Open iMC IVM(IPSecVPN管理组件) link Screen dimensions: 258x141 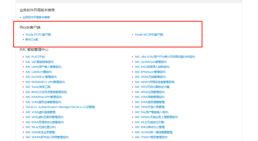[x=44, y=97]
